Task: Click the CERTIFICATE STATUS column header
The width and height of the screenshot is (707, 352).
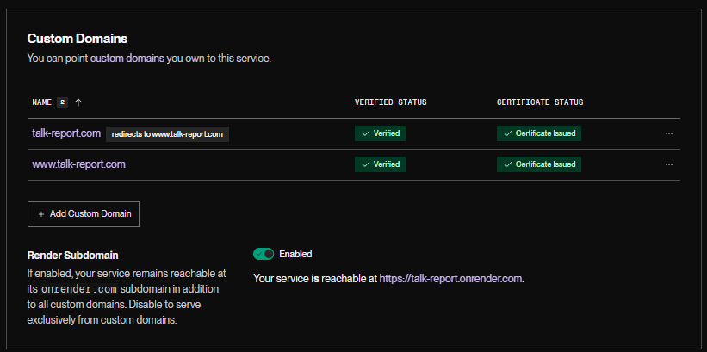Action: (x=540, y=102)
